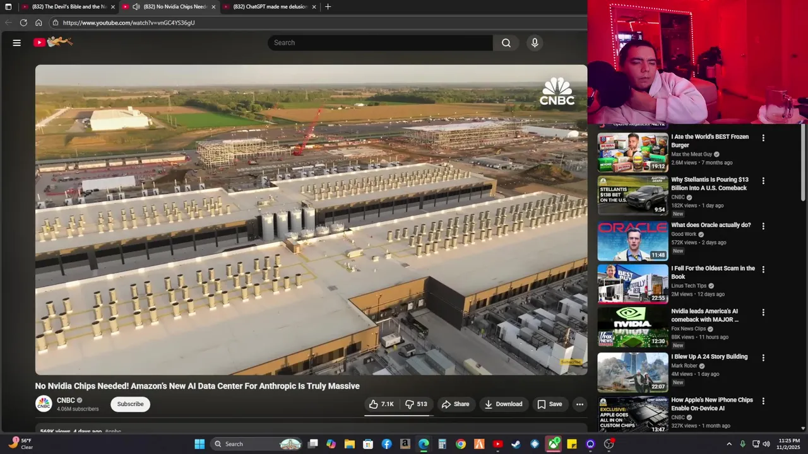
Task: Open Xbox app from taskbar
Action: click(554, 444)
